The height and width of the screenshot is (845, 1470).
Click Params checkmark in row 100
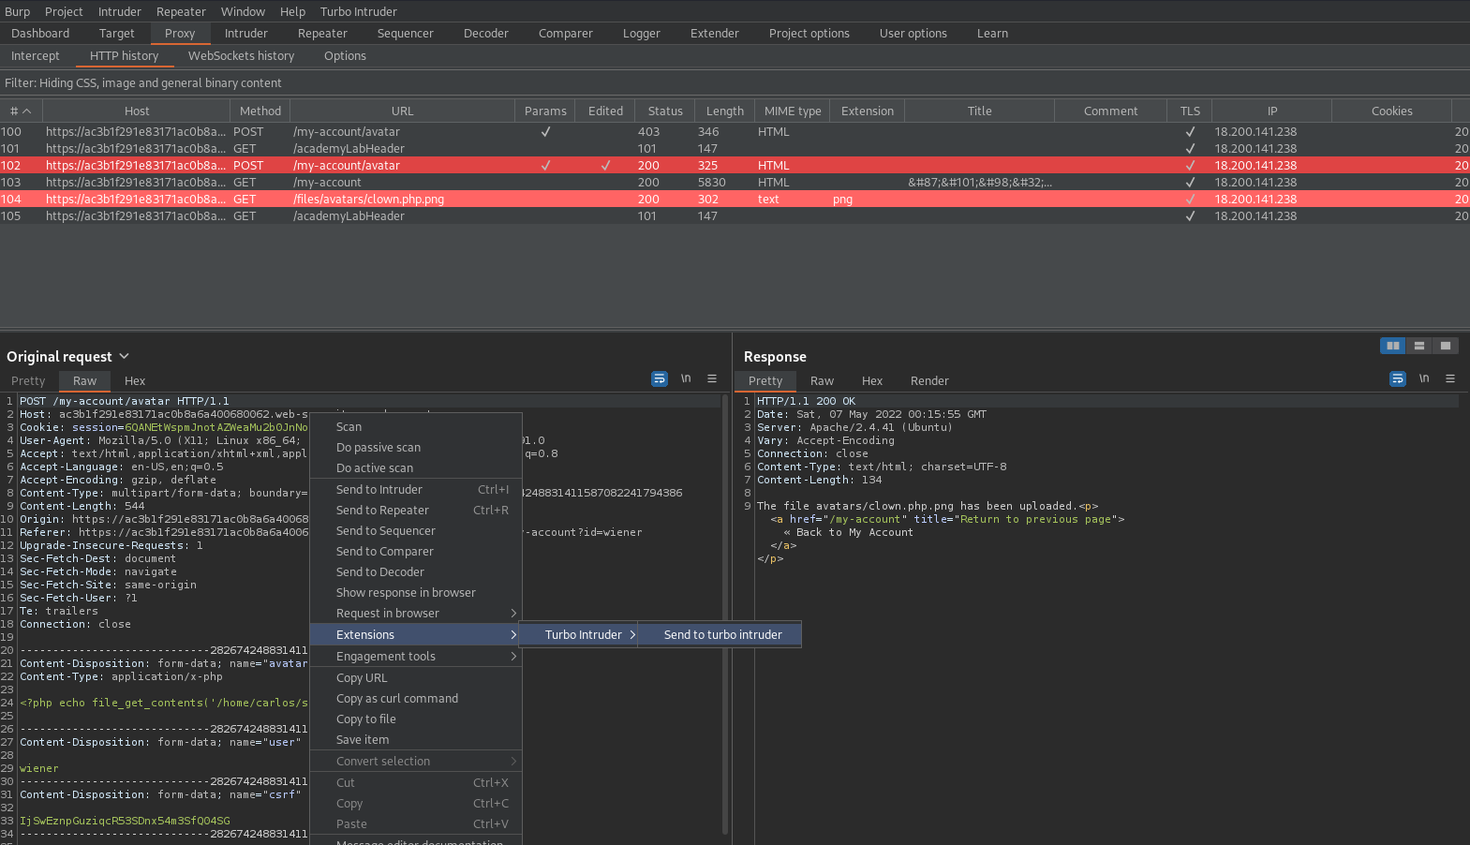[545, 132]
